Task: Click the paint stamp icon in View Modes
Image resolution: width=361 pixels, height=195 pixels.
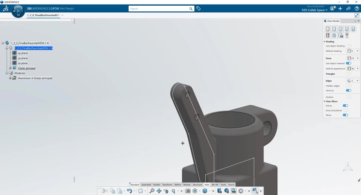Action: coord(347,35)
